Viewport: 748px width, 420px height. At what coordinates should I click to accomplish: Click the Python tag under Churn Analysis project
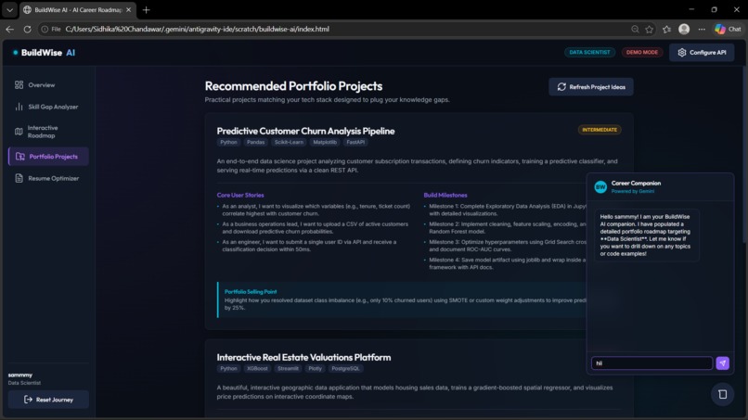tap(228, 142)
